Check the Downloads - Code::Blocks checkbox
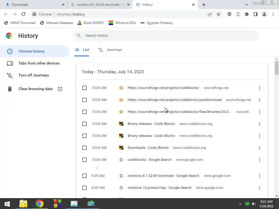 84,148
